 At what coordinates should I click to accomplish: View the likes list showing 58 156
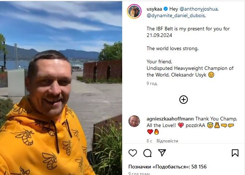click(167, 167)
